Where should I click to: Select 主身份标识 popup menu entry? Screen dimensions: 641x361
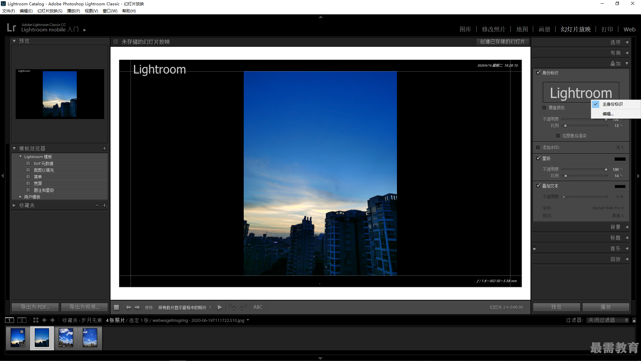(612, 104)
